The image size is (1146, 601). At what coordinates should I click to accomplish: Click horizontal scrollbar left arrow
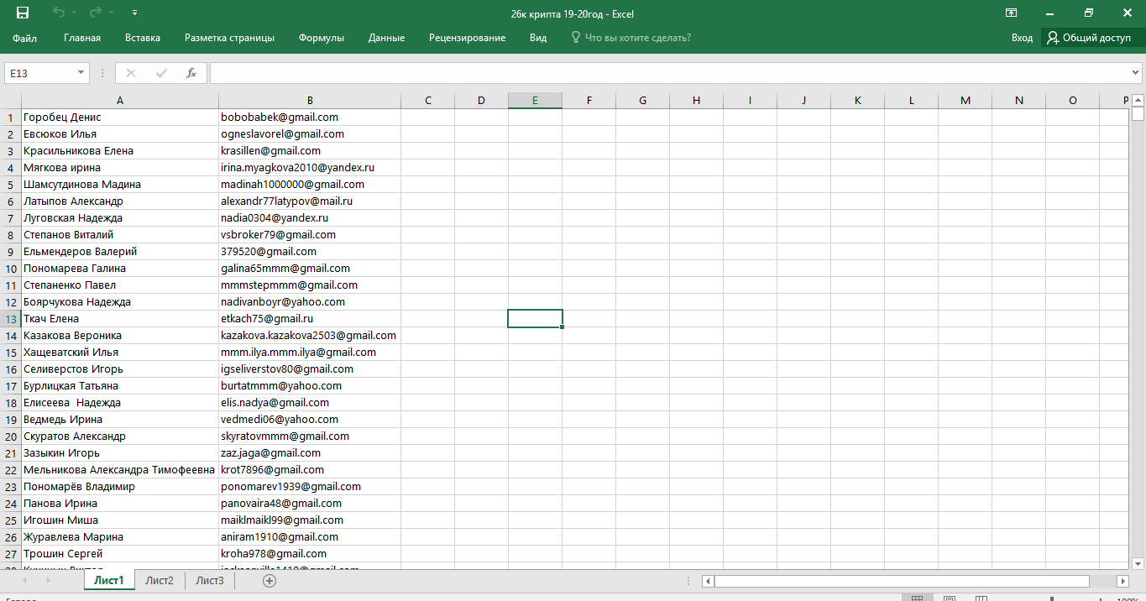click(x=708, y=581)
